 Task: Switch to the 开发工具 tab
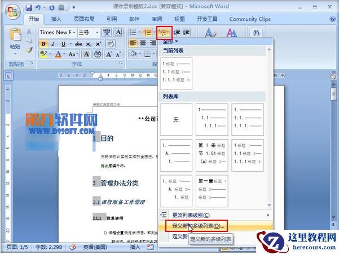coord(207,19)
